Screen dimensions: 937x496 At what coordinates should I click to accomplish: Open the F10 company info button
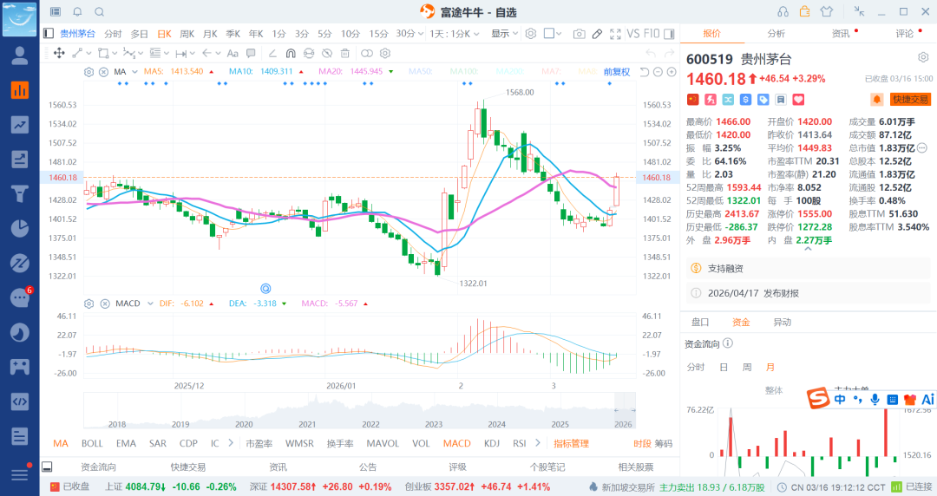tap(652, 34)
